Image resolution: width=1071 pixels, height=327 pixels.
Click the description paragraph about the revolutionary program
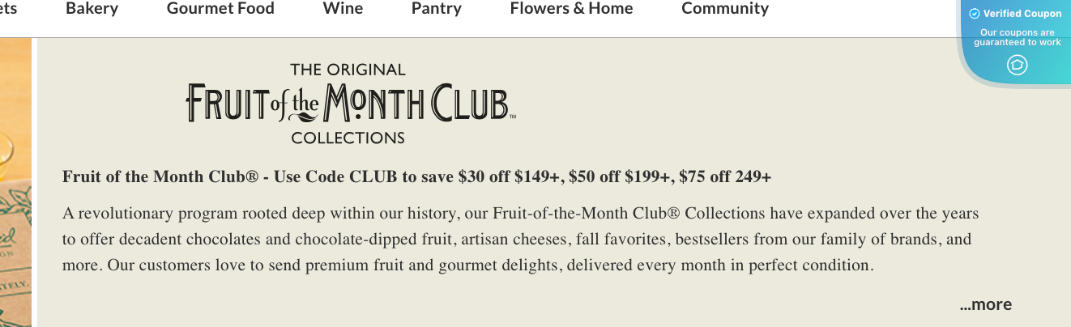click(521, 240)
